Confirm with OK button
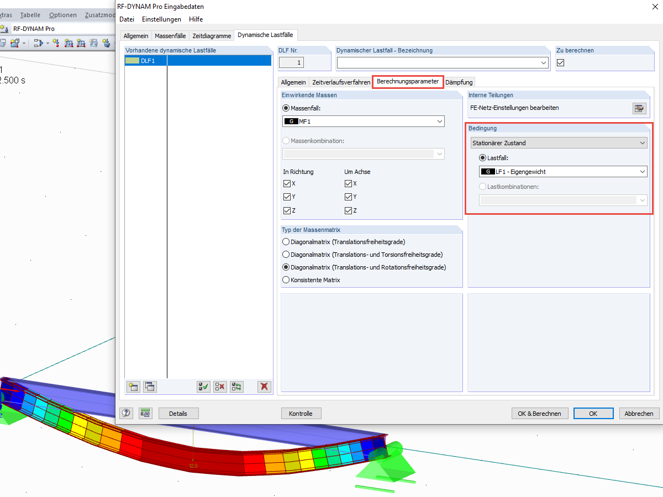The image size is (663, 497). [593, 414]
